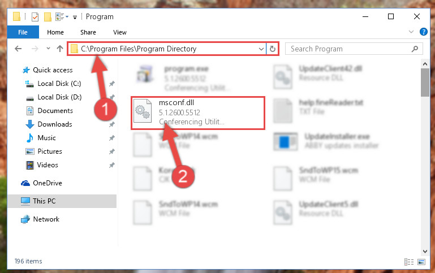The image size is (435, 273).
Task: Open the File menu
Action: pyautogui.click(x=23, y=32)
